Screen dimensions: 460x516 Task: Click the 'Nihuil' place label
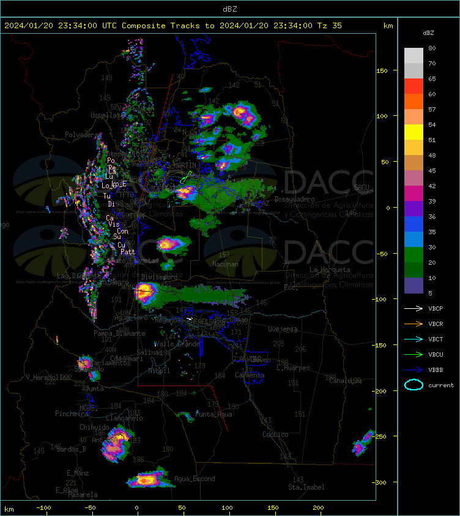point(159,371)
